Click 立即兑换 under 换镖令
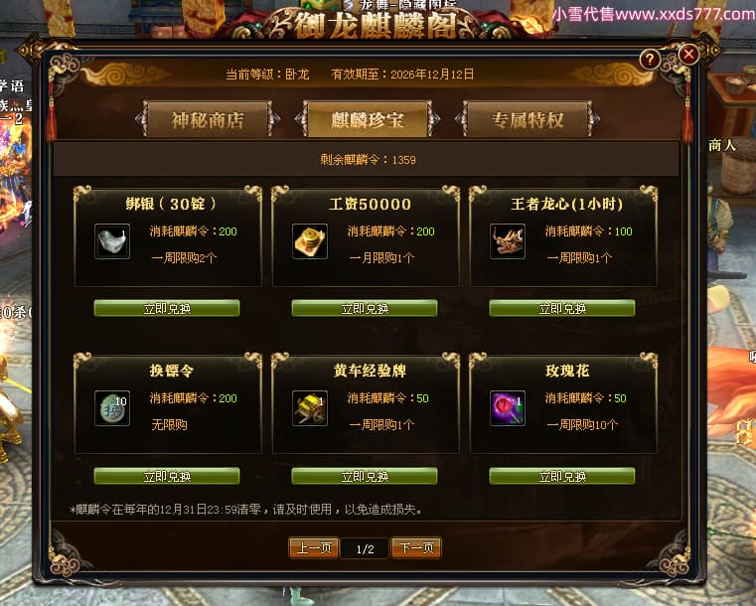This screenshot has height=606, width=756. (x=167, y=476)
